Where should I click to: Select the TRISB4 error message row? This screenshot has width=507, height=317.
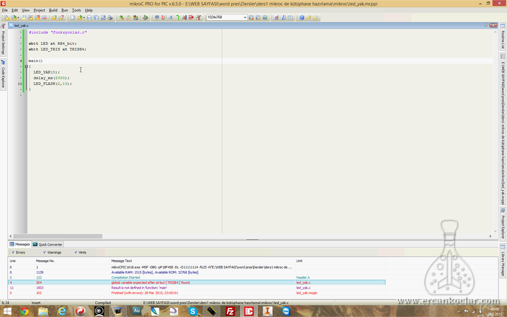coord(197,283)
